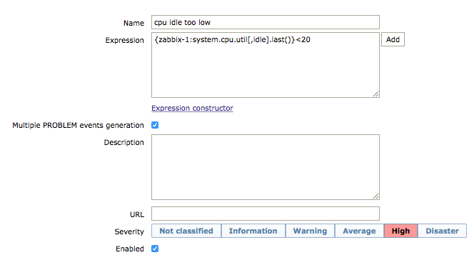Open the Expression constructor link

click(192, 108)
